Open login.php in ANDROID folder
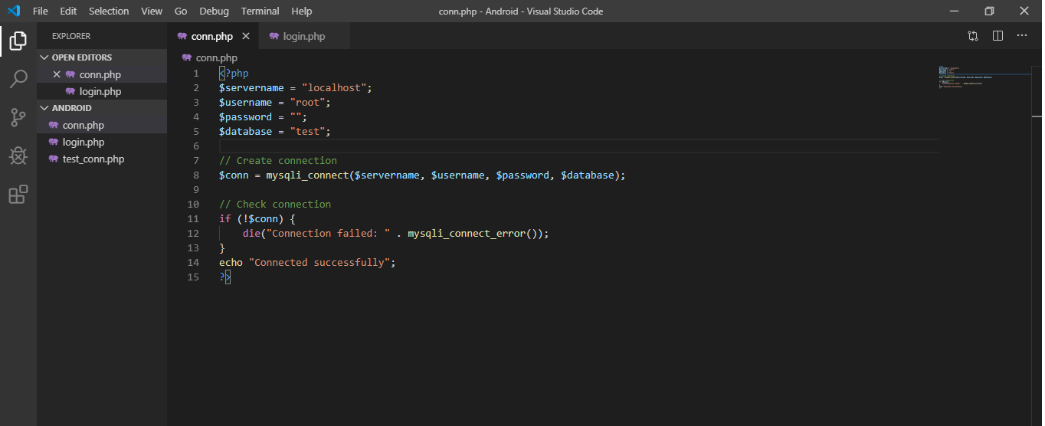 point(102,142)
